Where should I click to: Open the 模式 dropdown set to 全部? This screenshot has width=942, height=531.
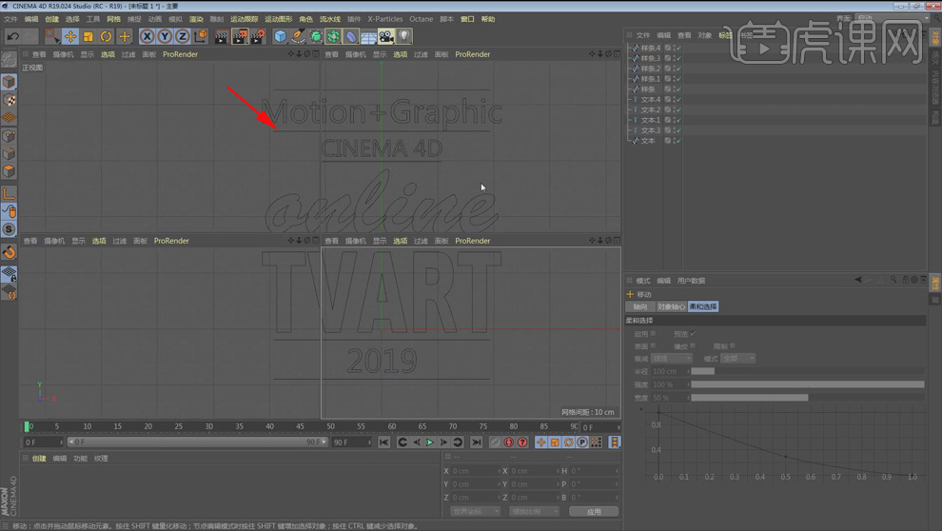(737, 359)
